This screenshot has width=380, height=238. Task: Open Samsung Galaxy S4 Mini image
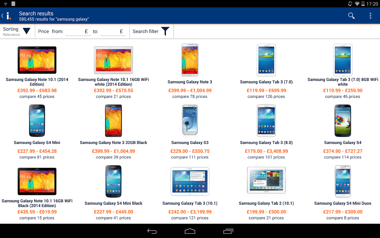[x=37, y=121]
